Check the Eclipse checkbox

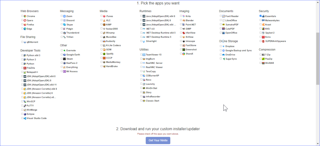point(22,114)
